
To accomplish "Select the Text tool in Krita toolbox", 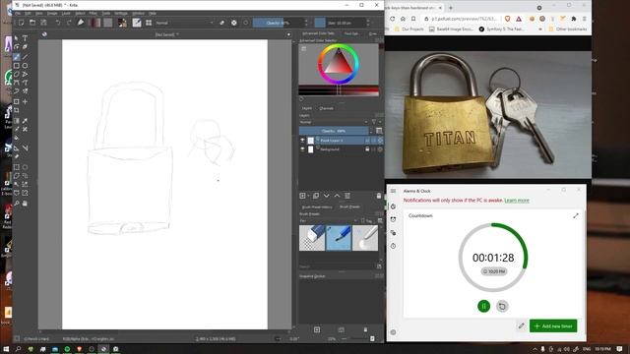I will tap(25, 37).
